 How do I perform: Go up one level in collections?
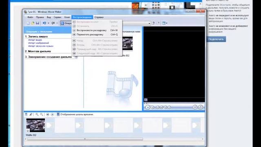[153, 23]
